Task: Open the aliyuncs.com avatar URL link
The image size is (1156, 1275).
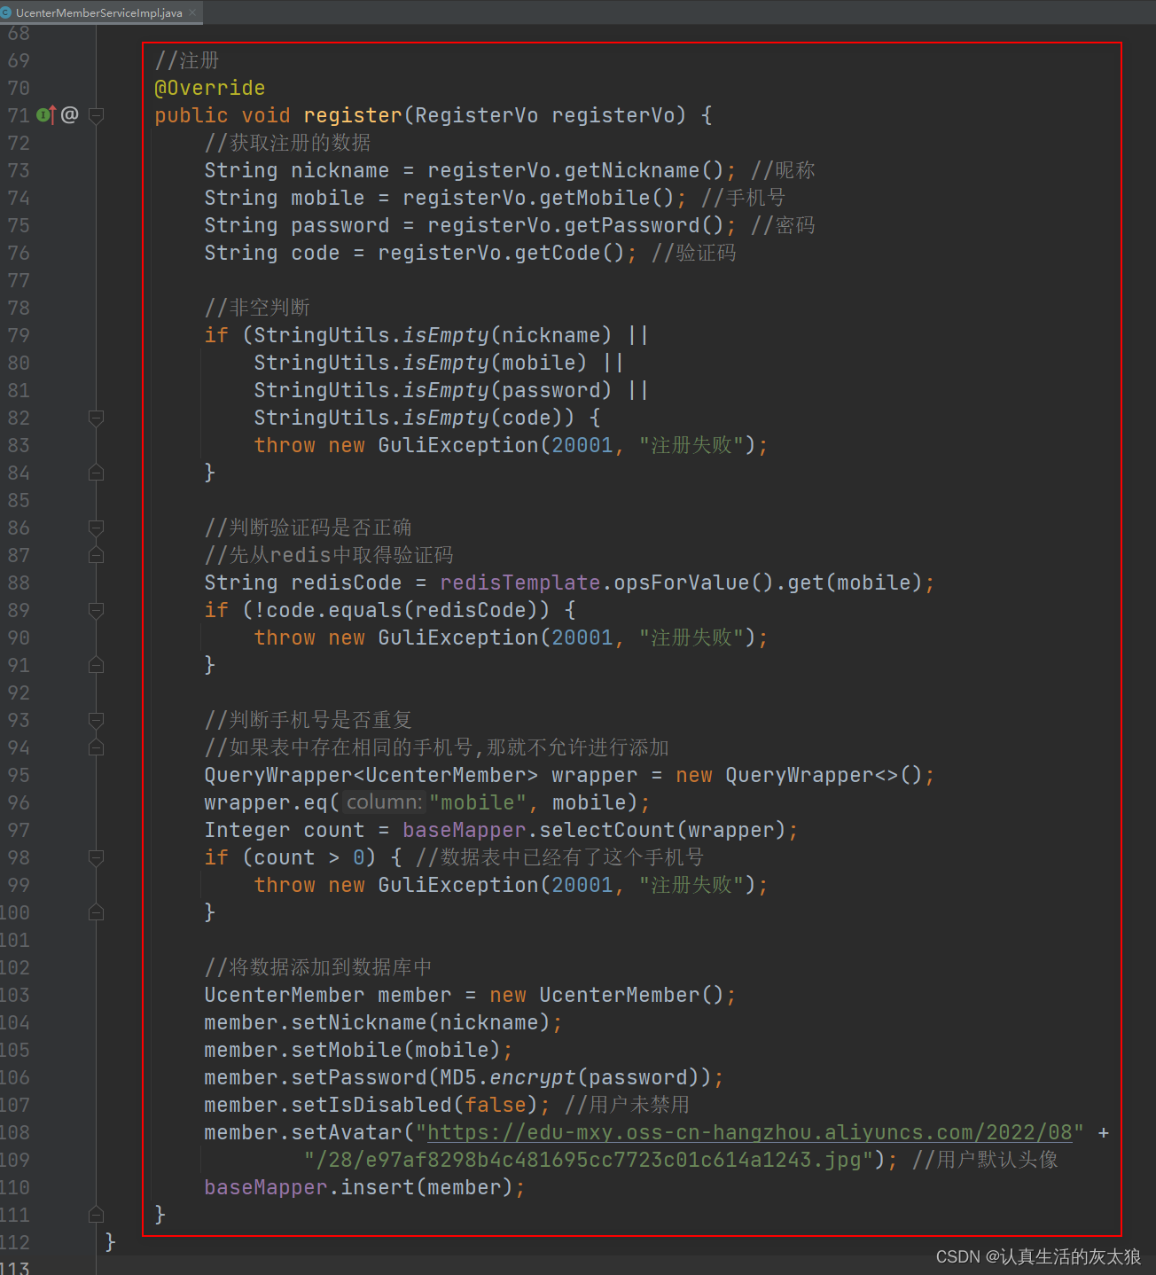Action: click(x=750, y=1132)
